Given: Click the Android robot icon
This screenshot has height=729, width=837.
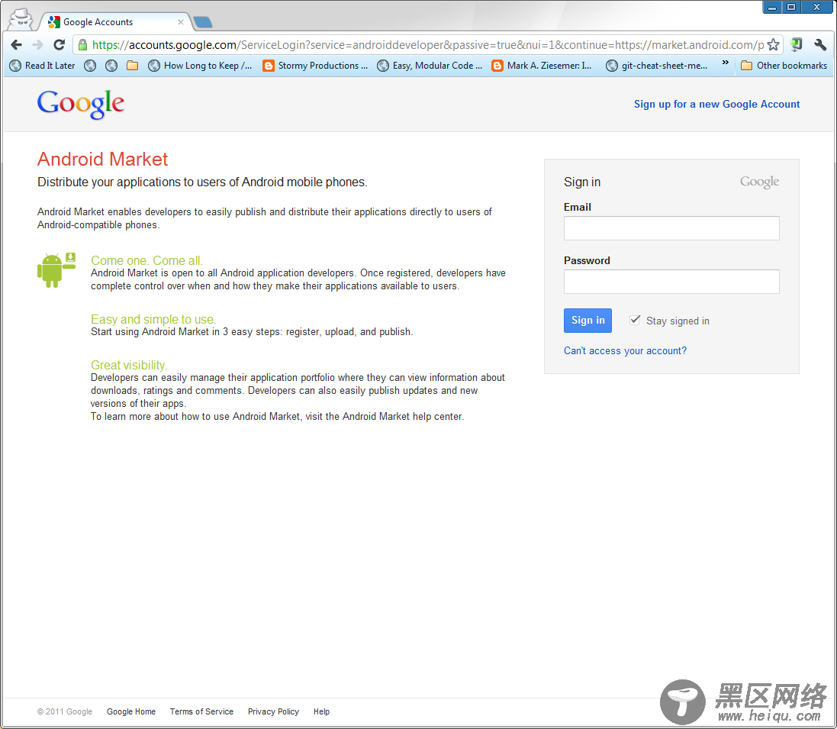Looking at the screenshot, I should [56, 269].
